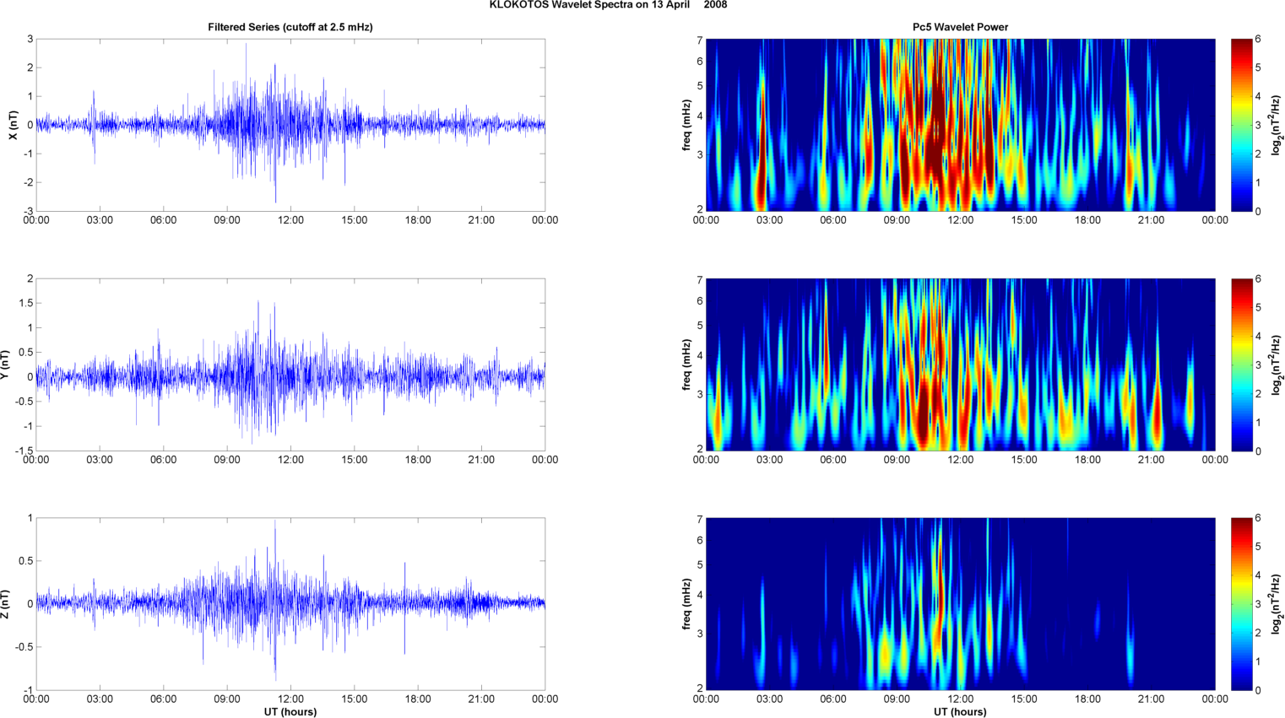This screenshot has height=718, width=1285.
Task: Select the 'Filtered Series (cutoff at 2.5 mHz)' heading
Action: pos(290,27)
